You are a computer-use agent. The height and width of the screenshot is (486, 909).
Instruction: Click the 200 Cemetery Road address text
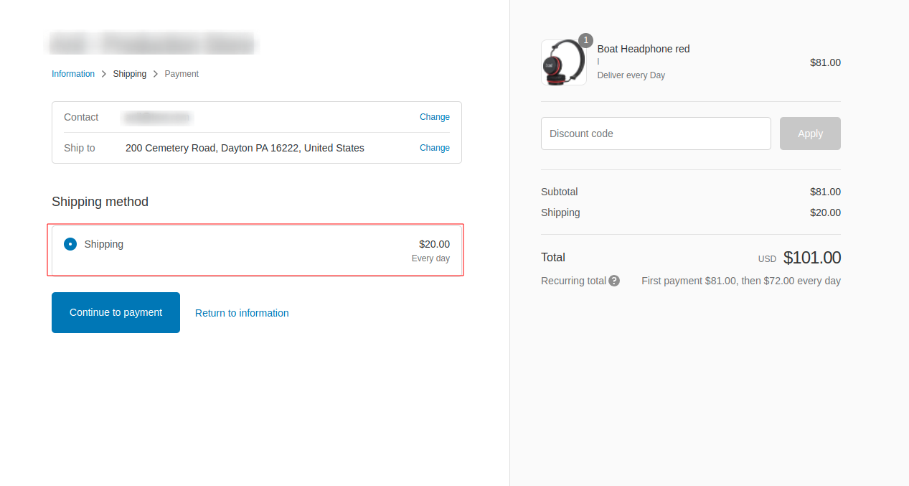[245, 148]
